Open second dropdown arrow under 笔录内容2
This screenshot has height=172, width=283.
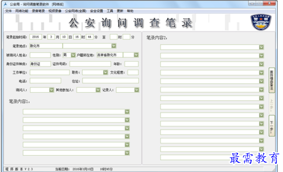tap(261, 56)
